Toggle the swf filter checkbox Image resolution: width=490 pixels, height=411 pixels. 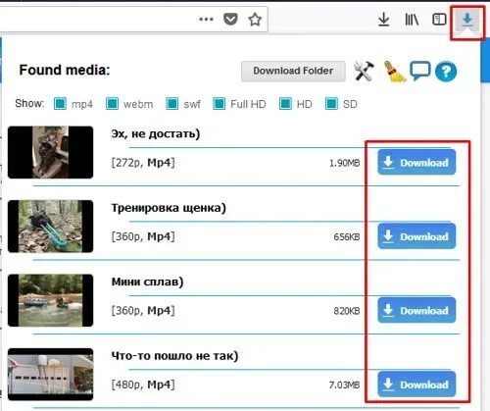coord(172,104)
